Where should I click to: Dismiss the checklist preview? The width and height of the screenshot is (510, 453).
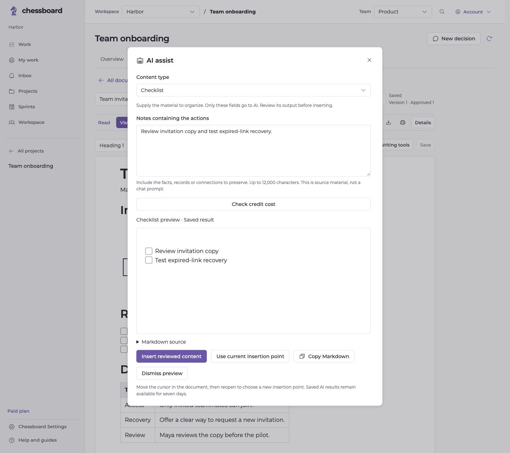point(162,373)
